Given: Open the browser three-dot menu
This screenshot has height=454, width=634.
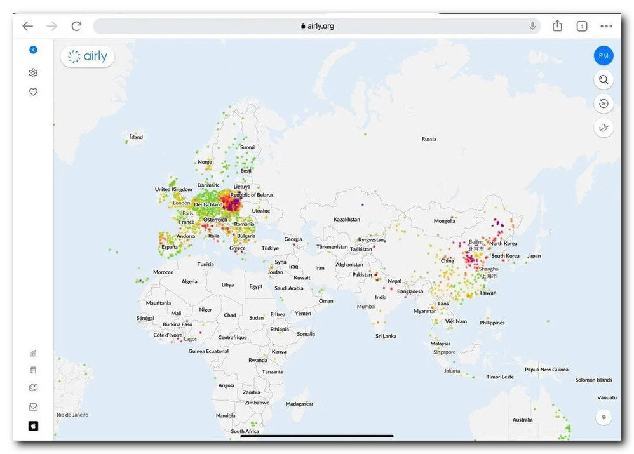Looking at the screenshot, I should [606, 26].
